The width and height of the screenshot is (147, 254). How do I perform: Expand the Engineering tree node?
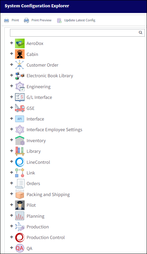pos(12,86)
